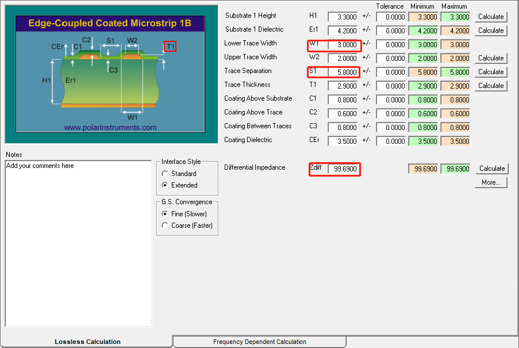Open the www.polarinstruments.com link in diagram
519x348 pixels.
pos(110,128)
